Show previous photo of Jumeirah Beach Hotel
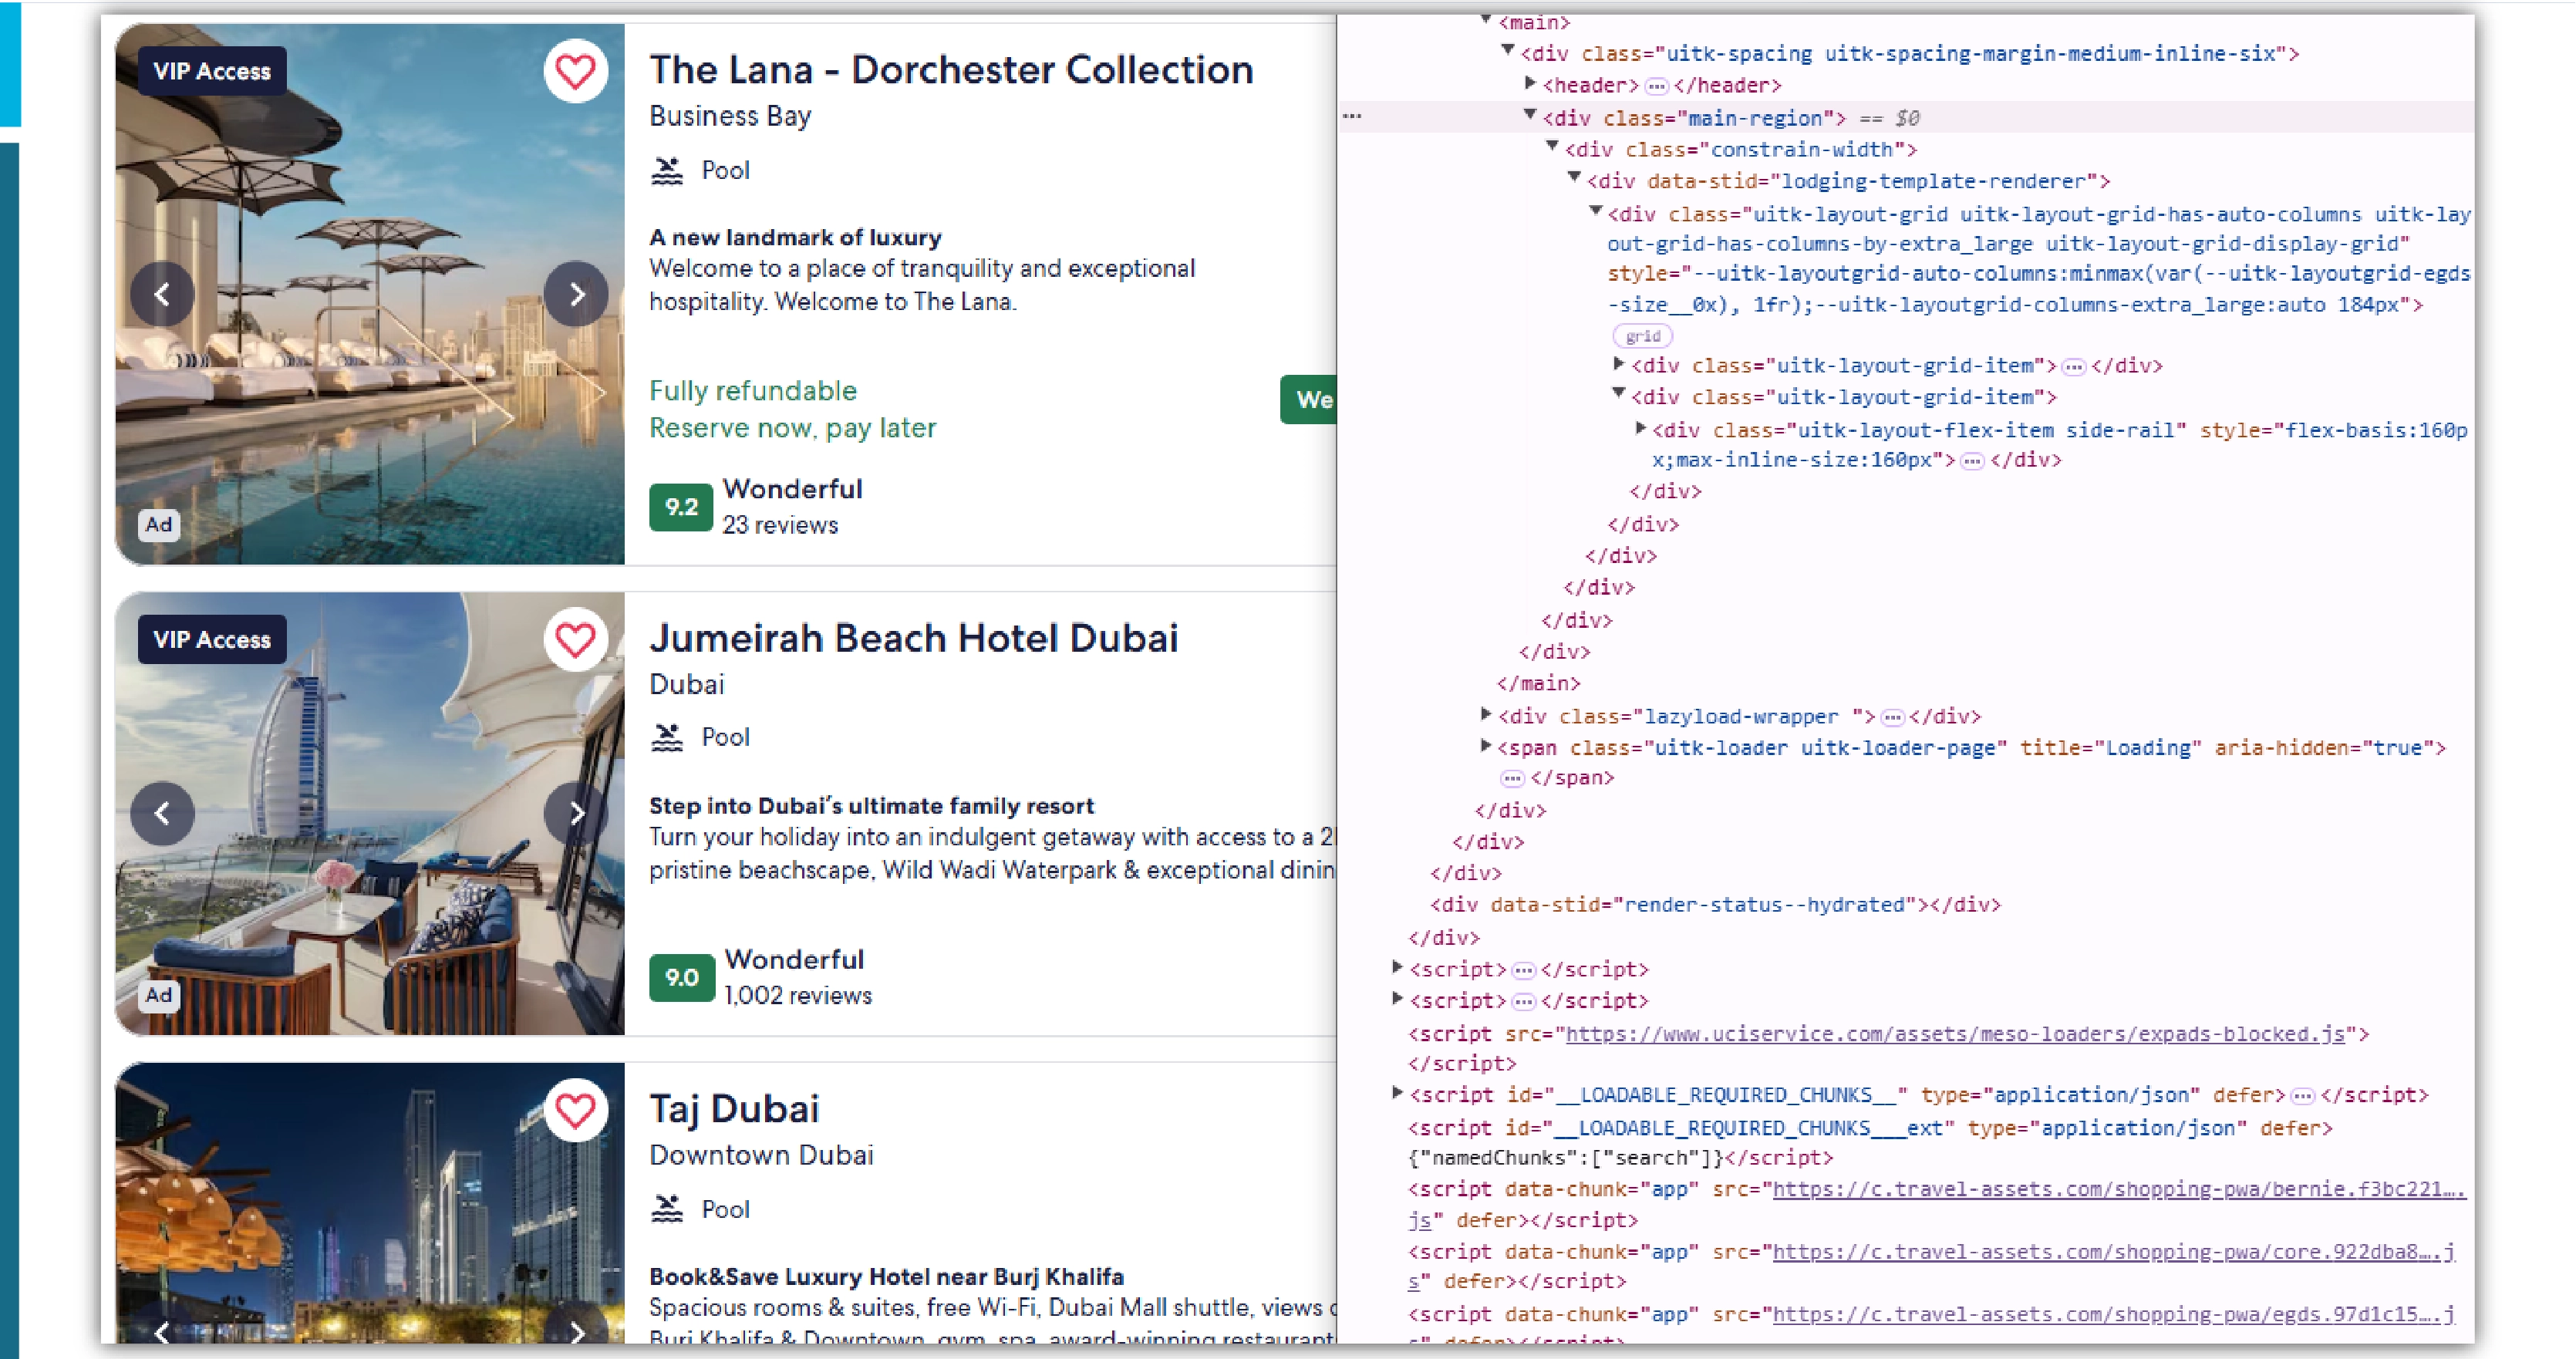Image resolution: width=2576 pixels, height=1359 pixels. pos(163,813)
